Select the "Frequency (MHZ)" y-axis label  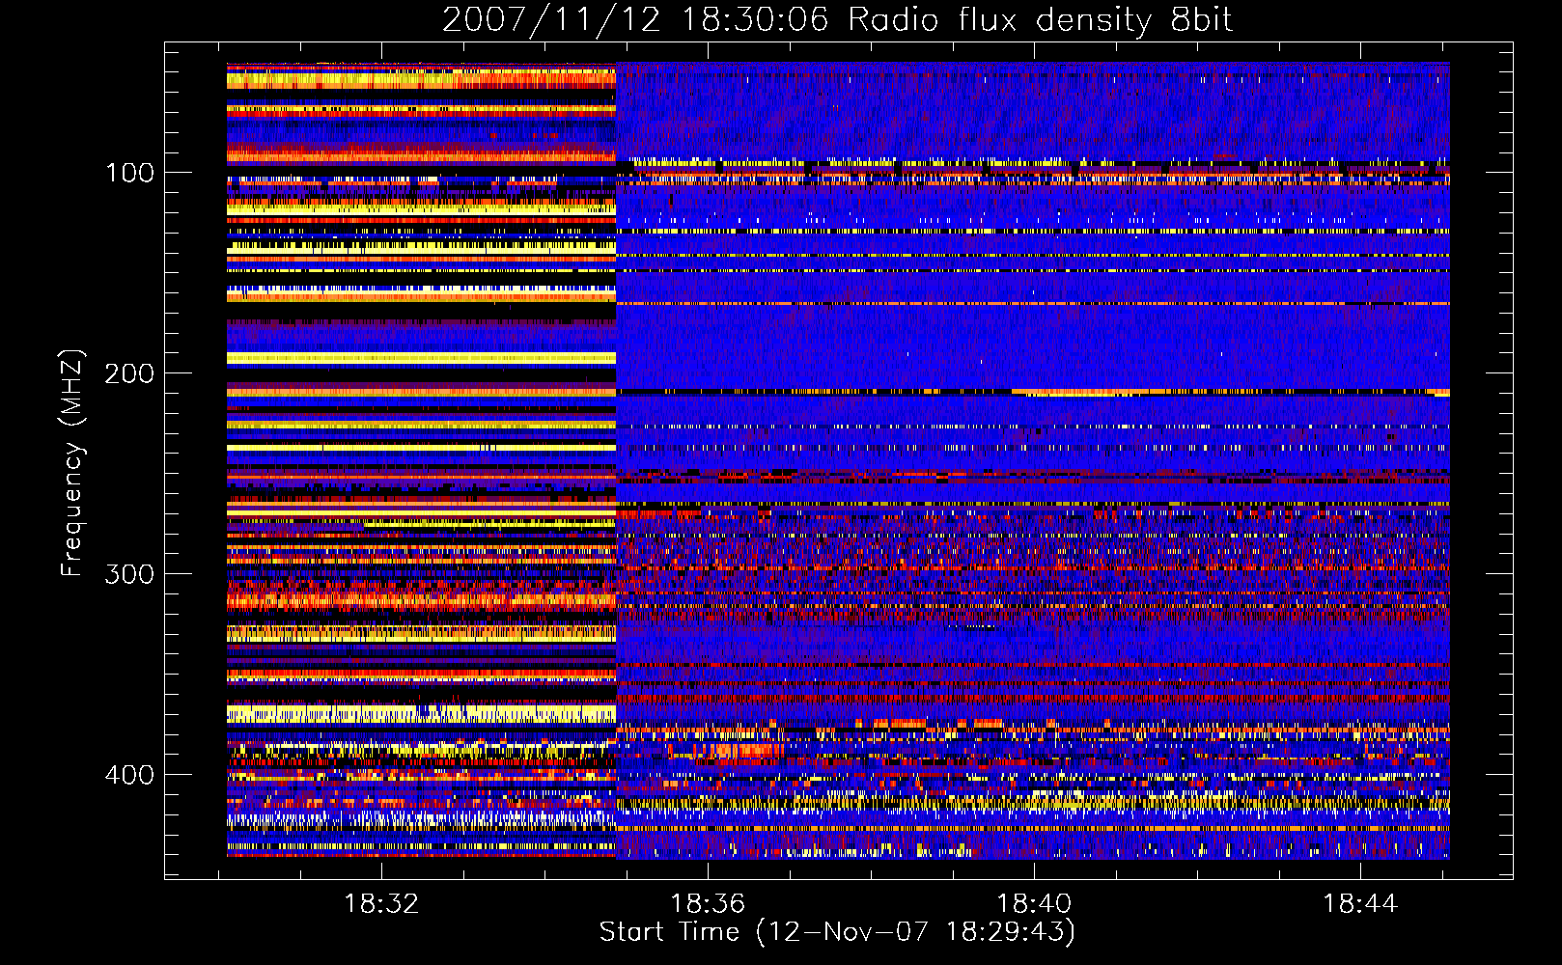click(x=72, y=462)
